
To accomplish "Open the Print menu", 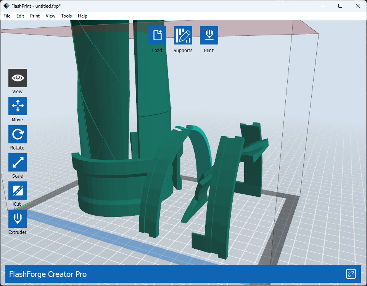I will [35, 16].
